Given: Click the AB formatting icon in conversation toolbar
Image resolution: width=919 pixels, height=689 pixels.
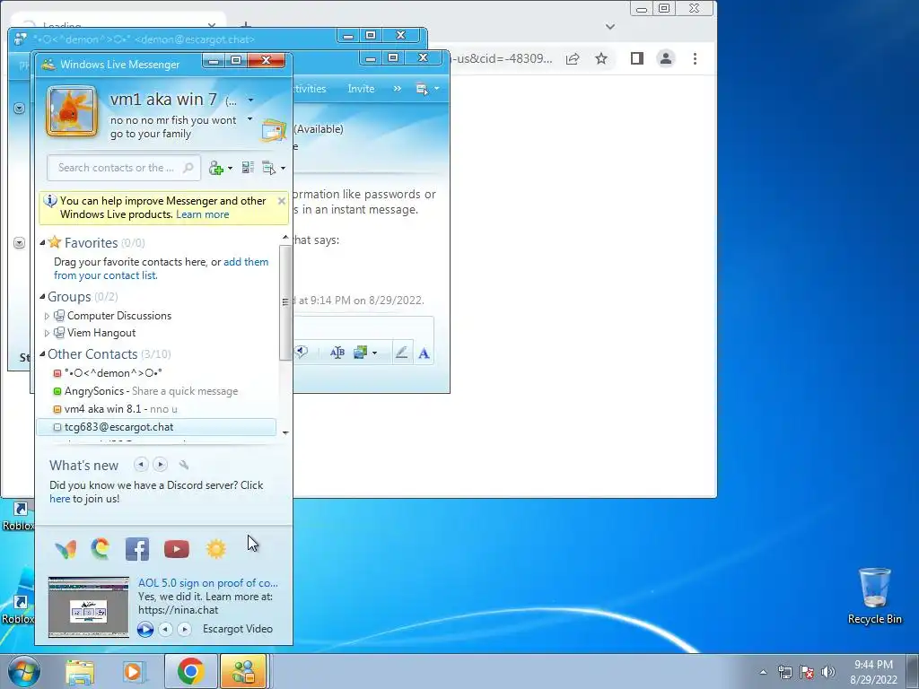Looking at the screenshot, I should (337, 353).
